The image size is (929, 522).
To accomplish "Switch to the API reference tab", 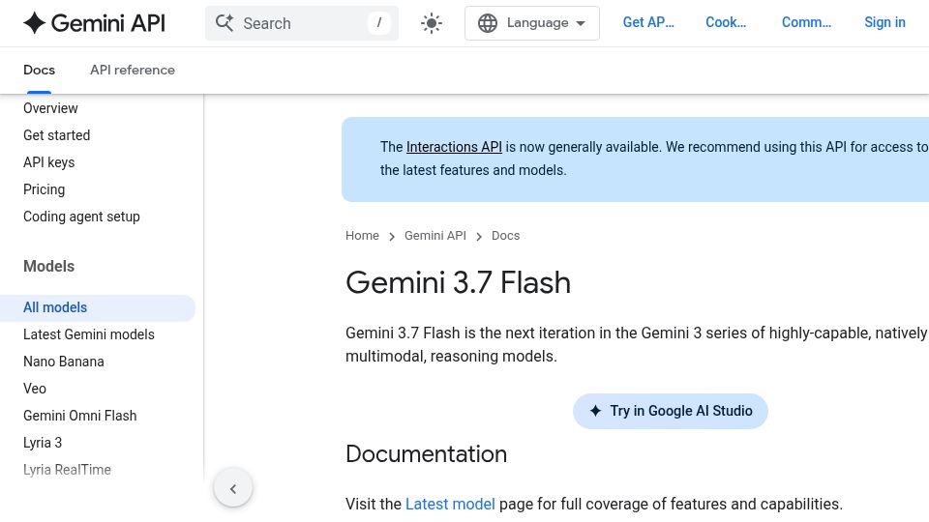I will [x=133, y=70].
